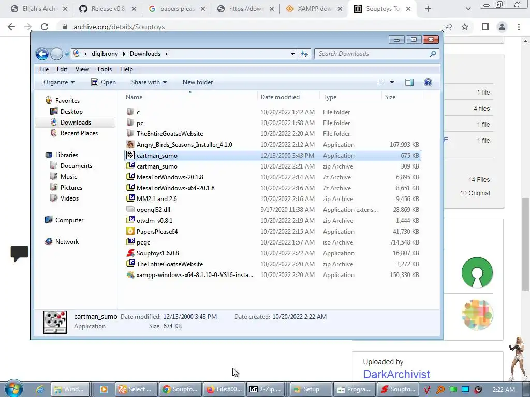Toggle the preview pane icon
This screenshot has width=530, height=397.
pyautogui.click(x=409, y=82)
